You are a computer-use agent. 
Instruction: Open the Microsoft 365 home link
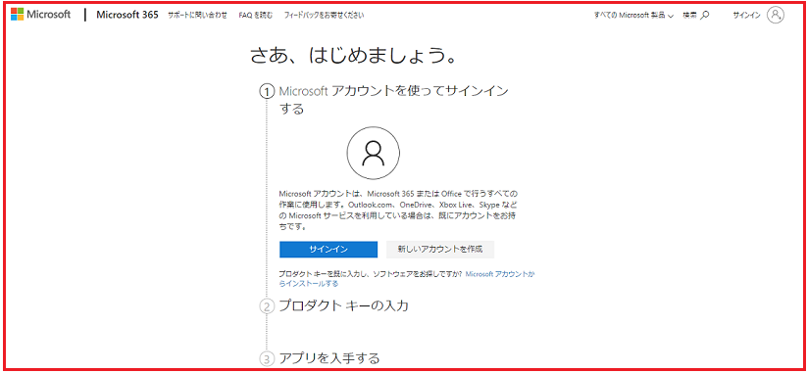(127, 15)
